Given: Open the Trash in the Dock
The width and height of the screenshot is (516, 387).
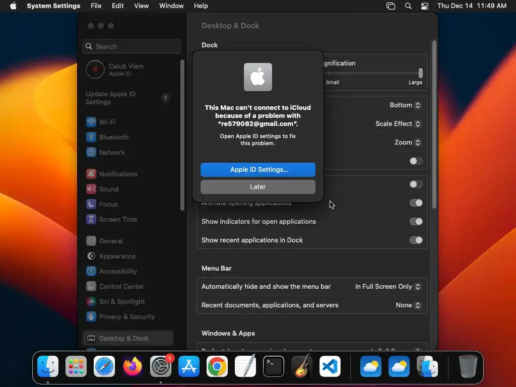Looking at the screenshot, I should (468, 366).
